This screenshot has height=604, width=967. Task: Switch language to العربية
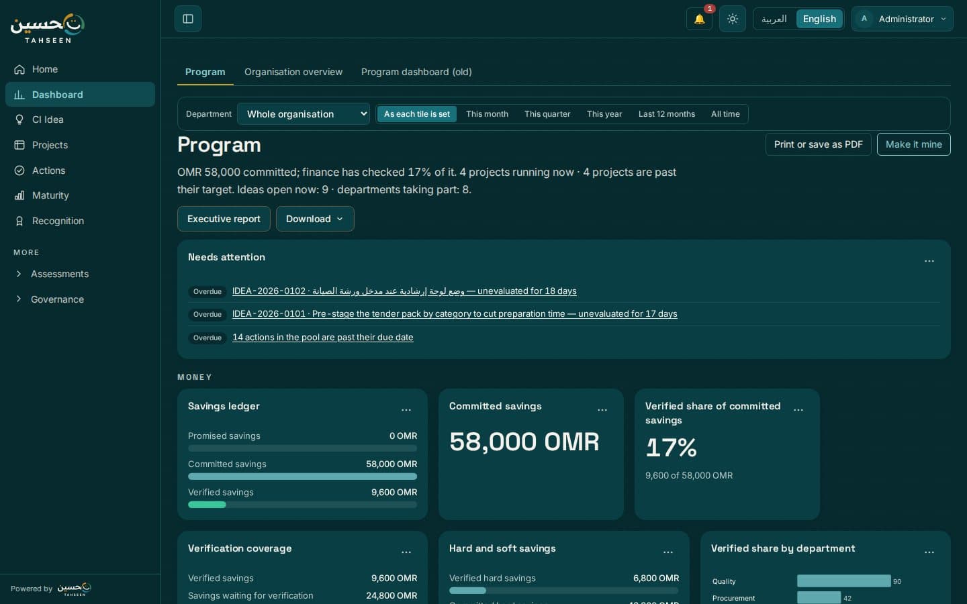coord(774,19)
